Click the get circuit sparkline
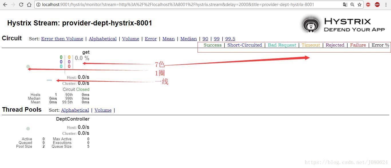The image size is (391, 168). (49, 80)
